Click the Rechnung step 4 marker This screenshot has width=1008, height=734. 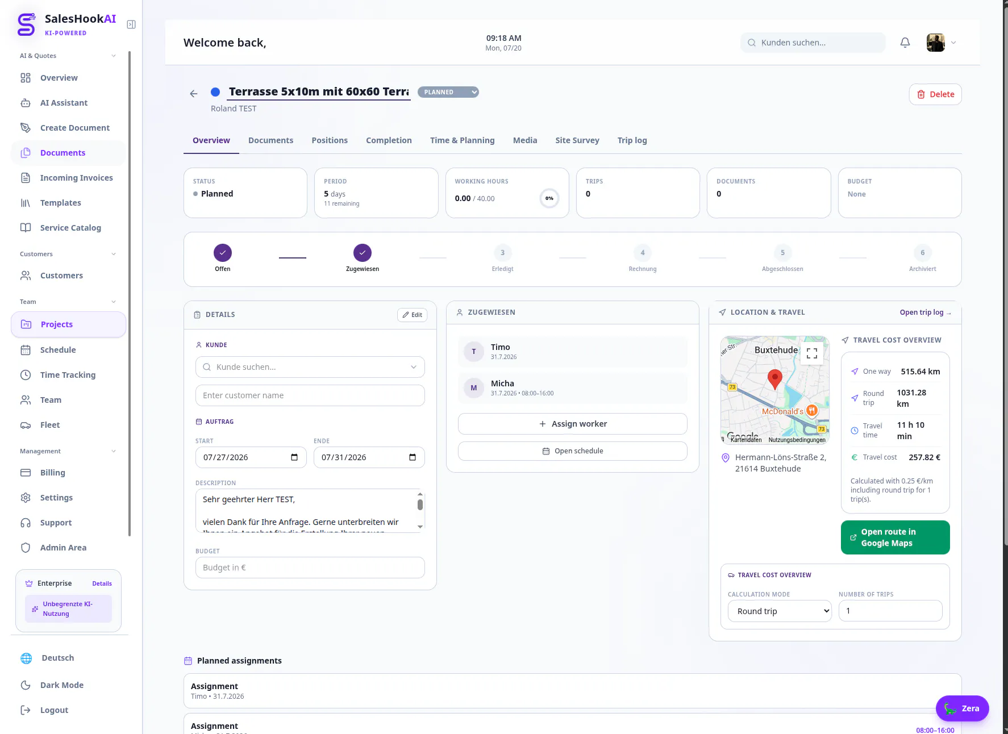coord(643,253)
